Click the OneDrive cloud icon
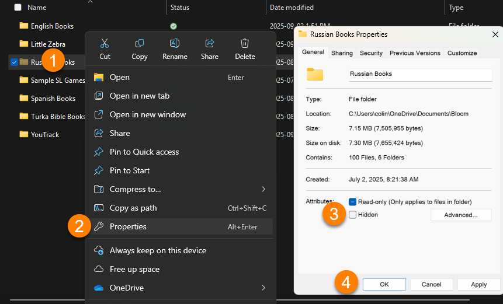The width and height of the screenshot is (503, 304). click(x=99, y=288)
